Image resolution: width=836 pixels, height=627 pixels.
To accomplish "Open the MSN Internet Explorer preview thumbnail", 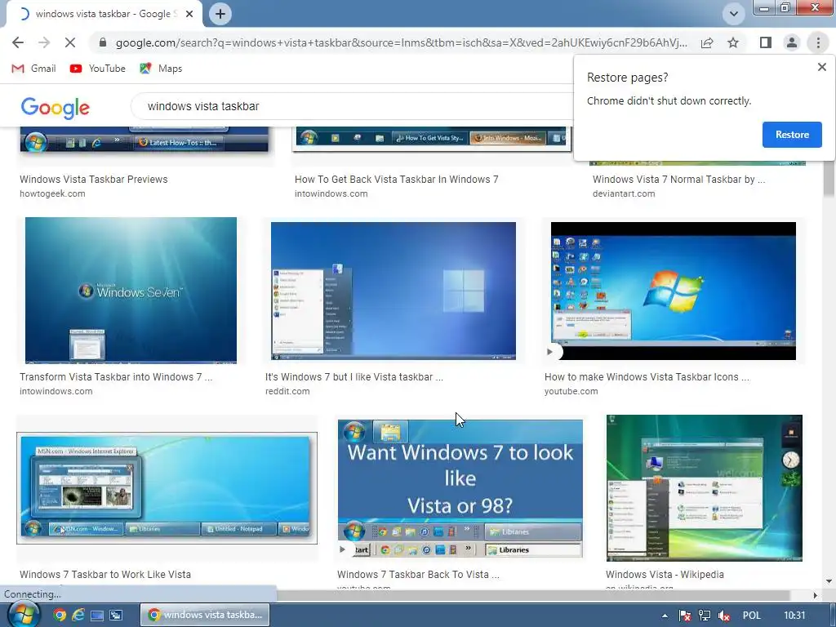I will [167, 488].
